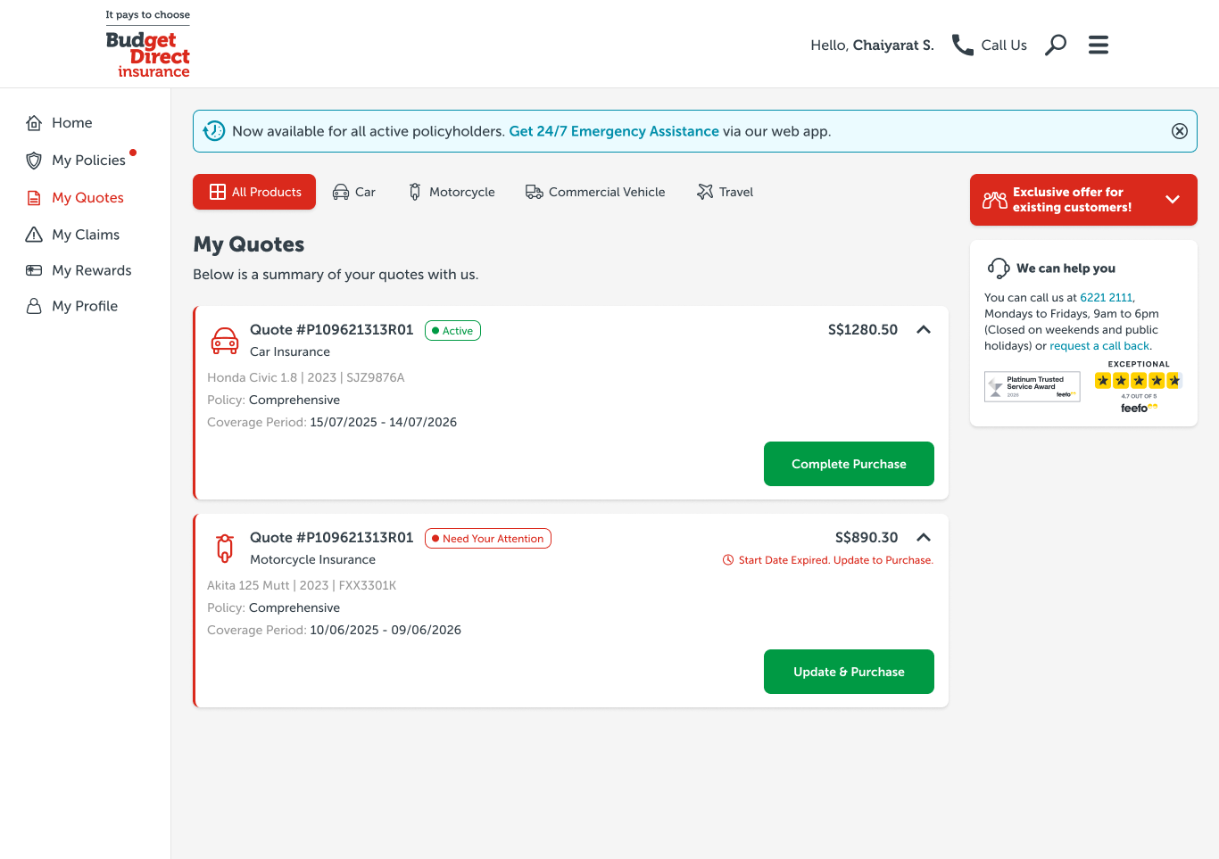Click coverage period 15/07/2025 - 14/07/2026
1219x859 pixels.
point(383,423)
